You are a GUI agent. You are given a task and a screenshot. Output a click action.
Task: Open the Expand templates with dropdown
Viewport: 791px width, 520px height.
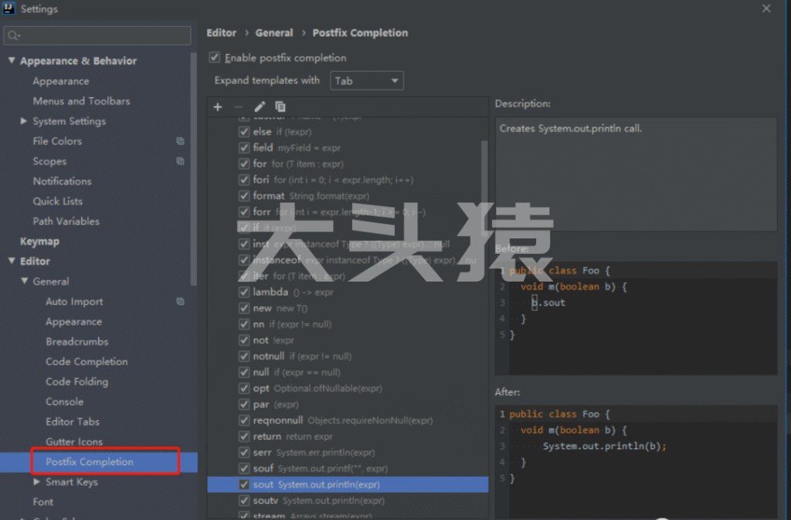[367, 81]
